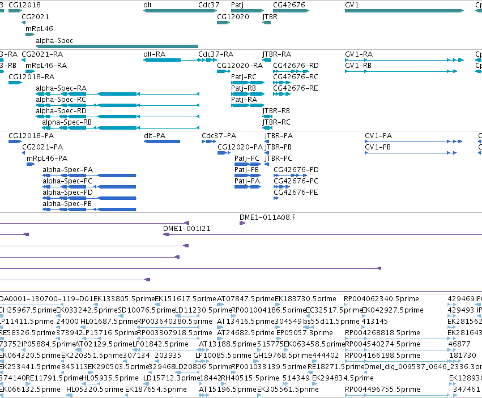Click the alpha-Spec-RC transcript label

coord(61,100)
